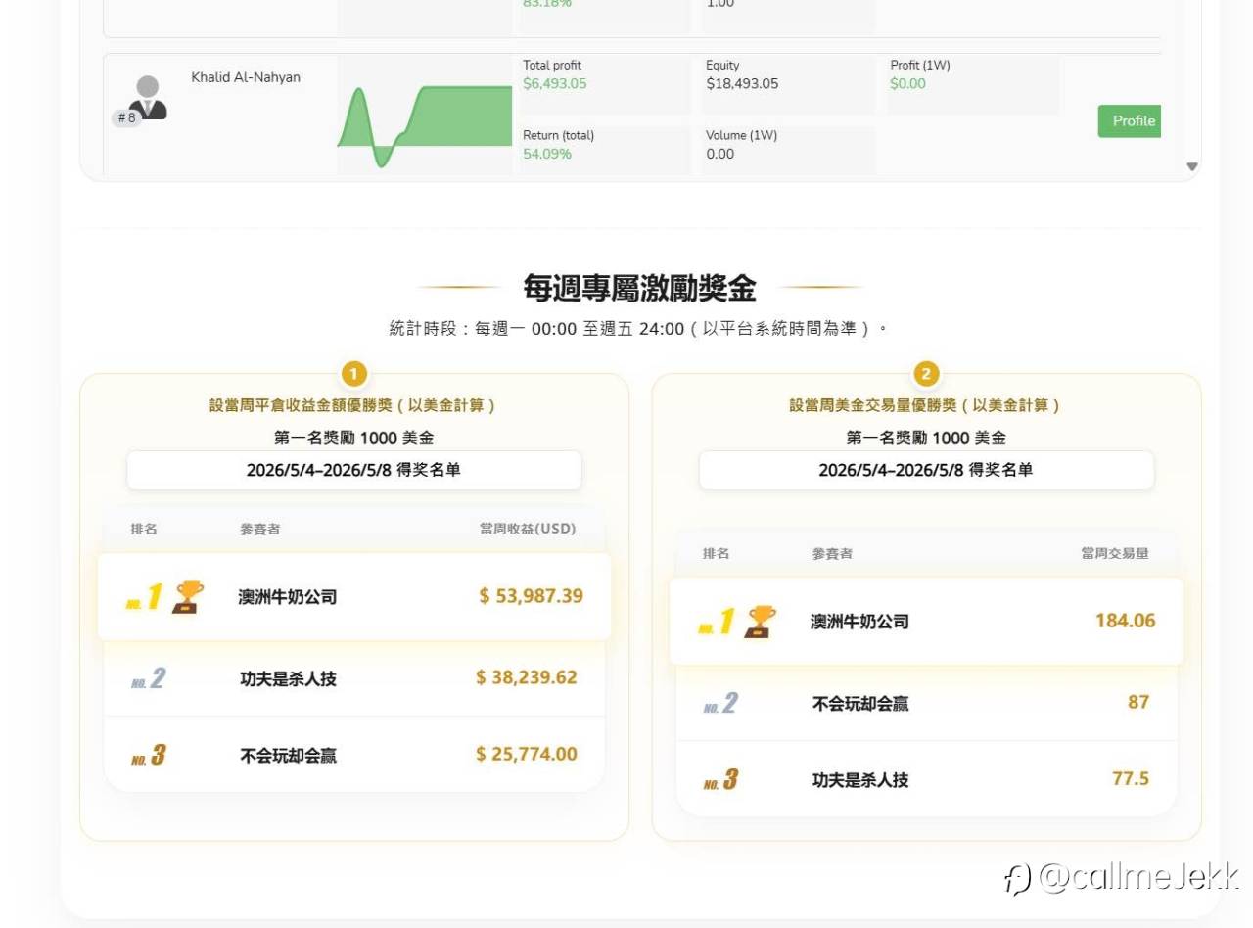
Task: Click the 當周收益(USD) column header
Action: (x=528, y=529)
